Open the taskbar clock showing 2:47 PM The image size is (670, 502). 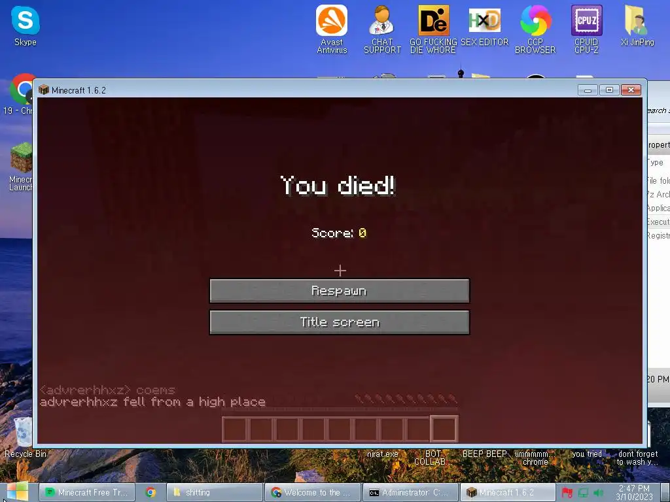[634, 492]
